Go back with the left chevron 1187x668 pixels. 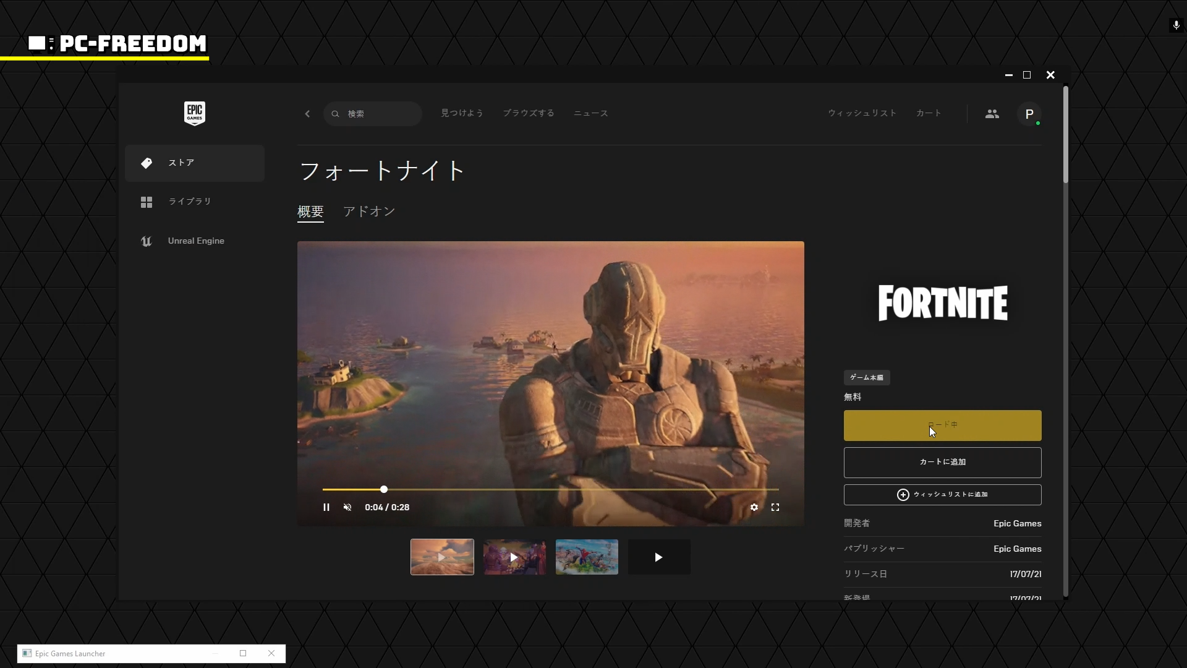307,114
